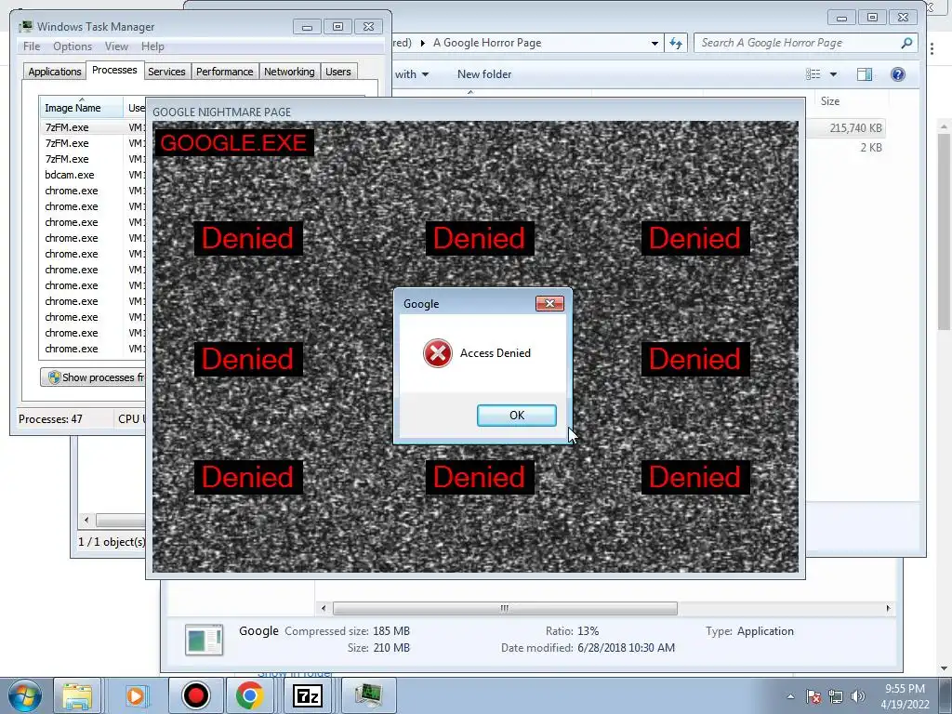Toggle the preview pane icon
This screenshot has width=952, height=714.
(x=865, y=74)
